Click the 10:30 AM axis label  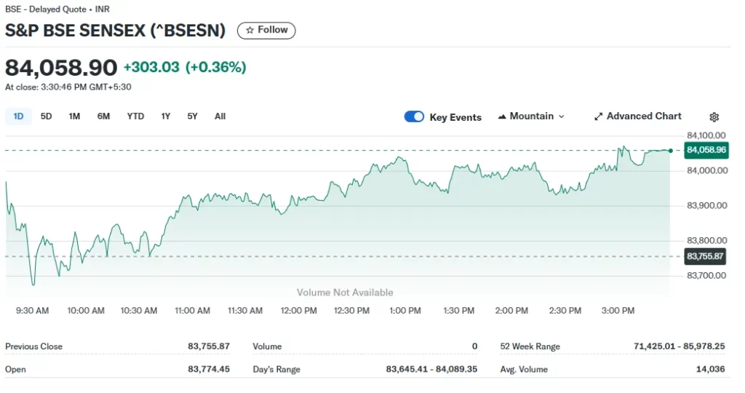pos(139,311)
